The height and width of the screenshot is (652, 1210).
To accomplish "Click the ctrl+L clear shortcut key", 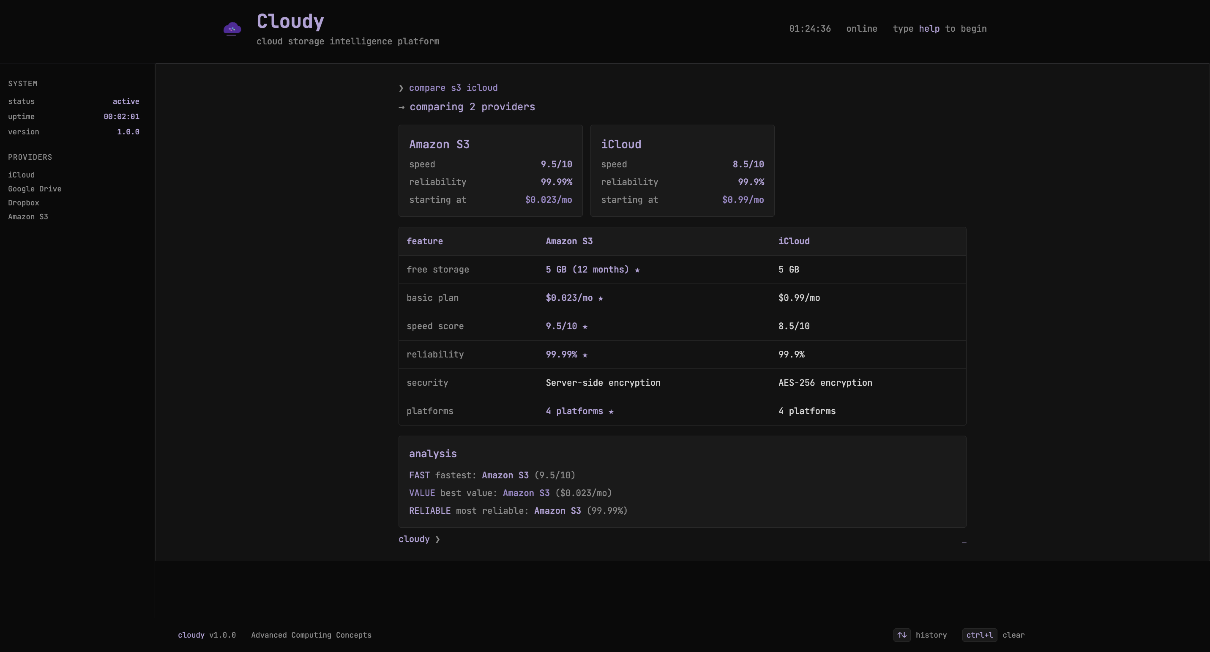I will click(979, 635).
